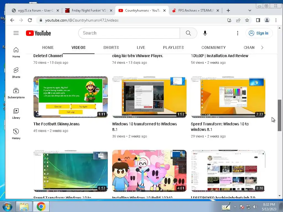This screenshot has width=283, height=212.
Task: Open the YouTube guide hamburger menu
Action: pos(16,33)
